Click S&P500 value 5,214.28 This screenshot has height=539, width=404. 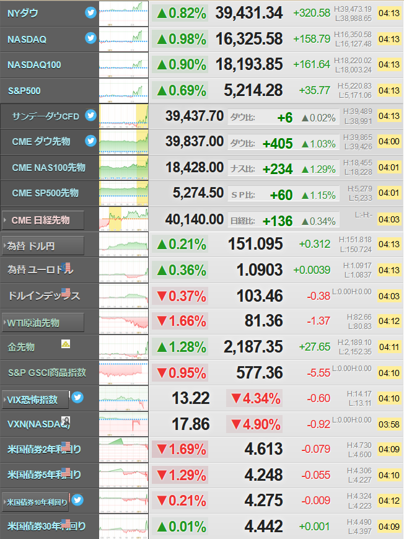253,90
